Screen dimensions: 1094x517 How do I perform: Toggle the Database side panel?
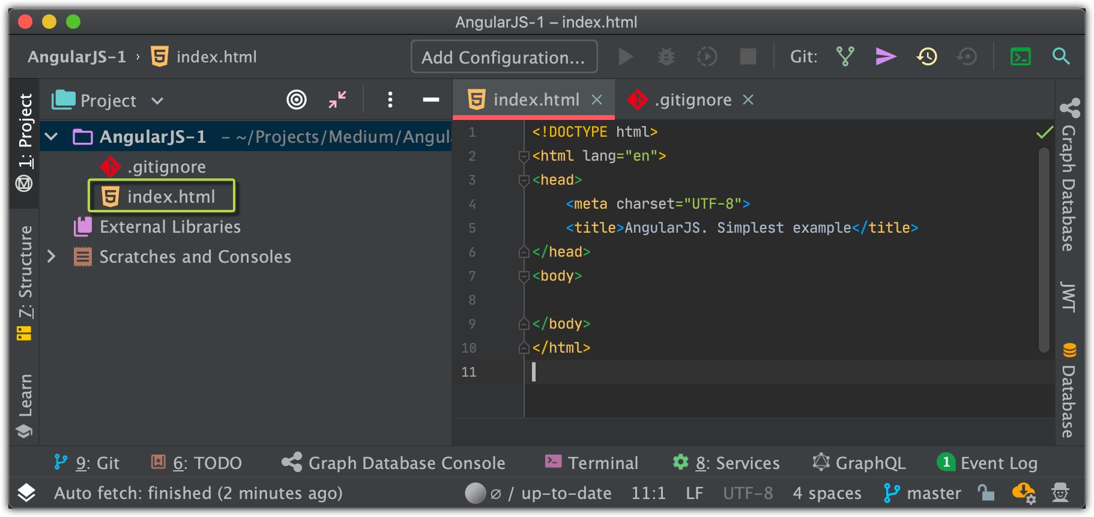pos(1069,390)
